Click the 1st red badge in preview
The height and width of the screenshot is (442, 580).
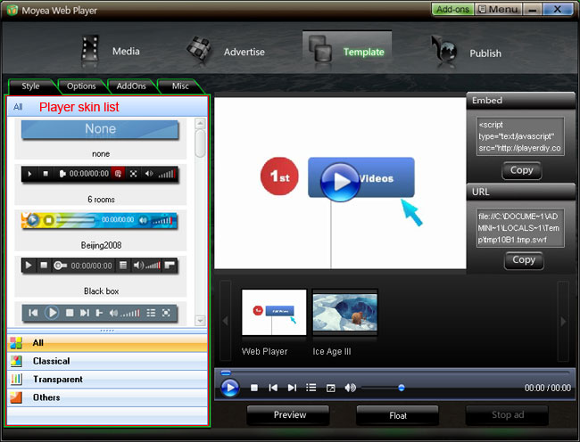[x=279, y=176]
